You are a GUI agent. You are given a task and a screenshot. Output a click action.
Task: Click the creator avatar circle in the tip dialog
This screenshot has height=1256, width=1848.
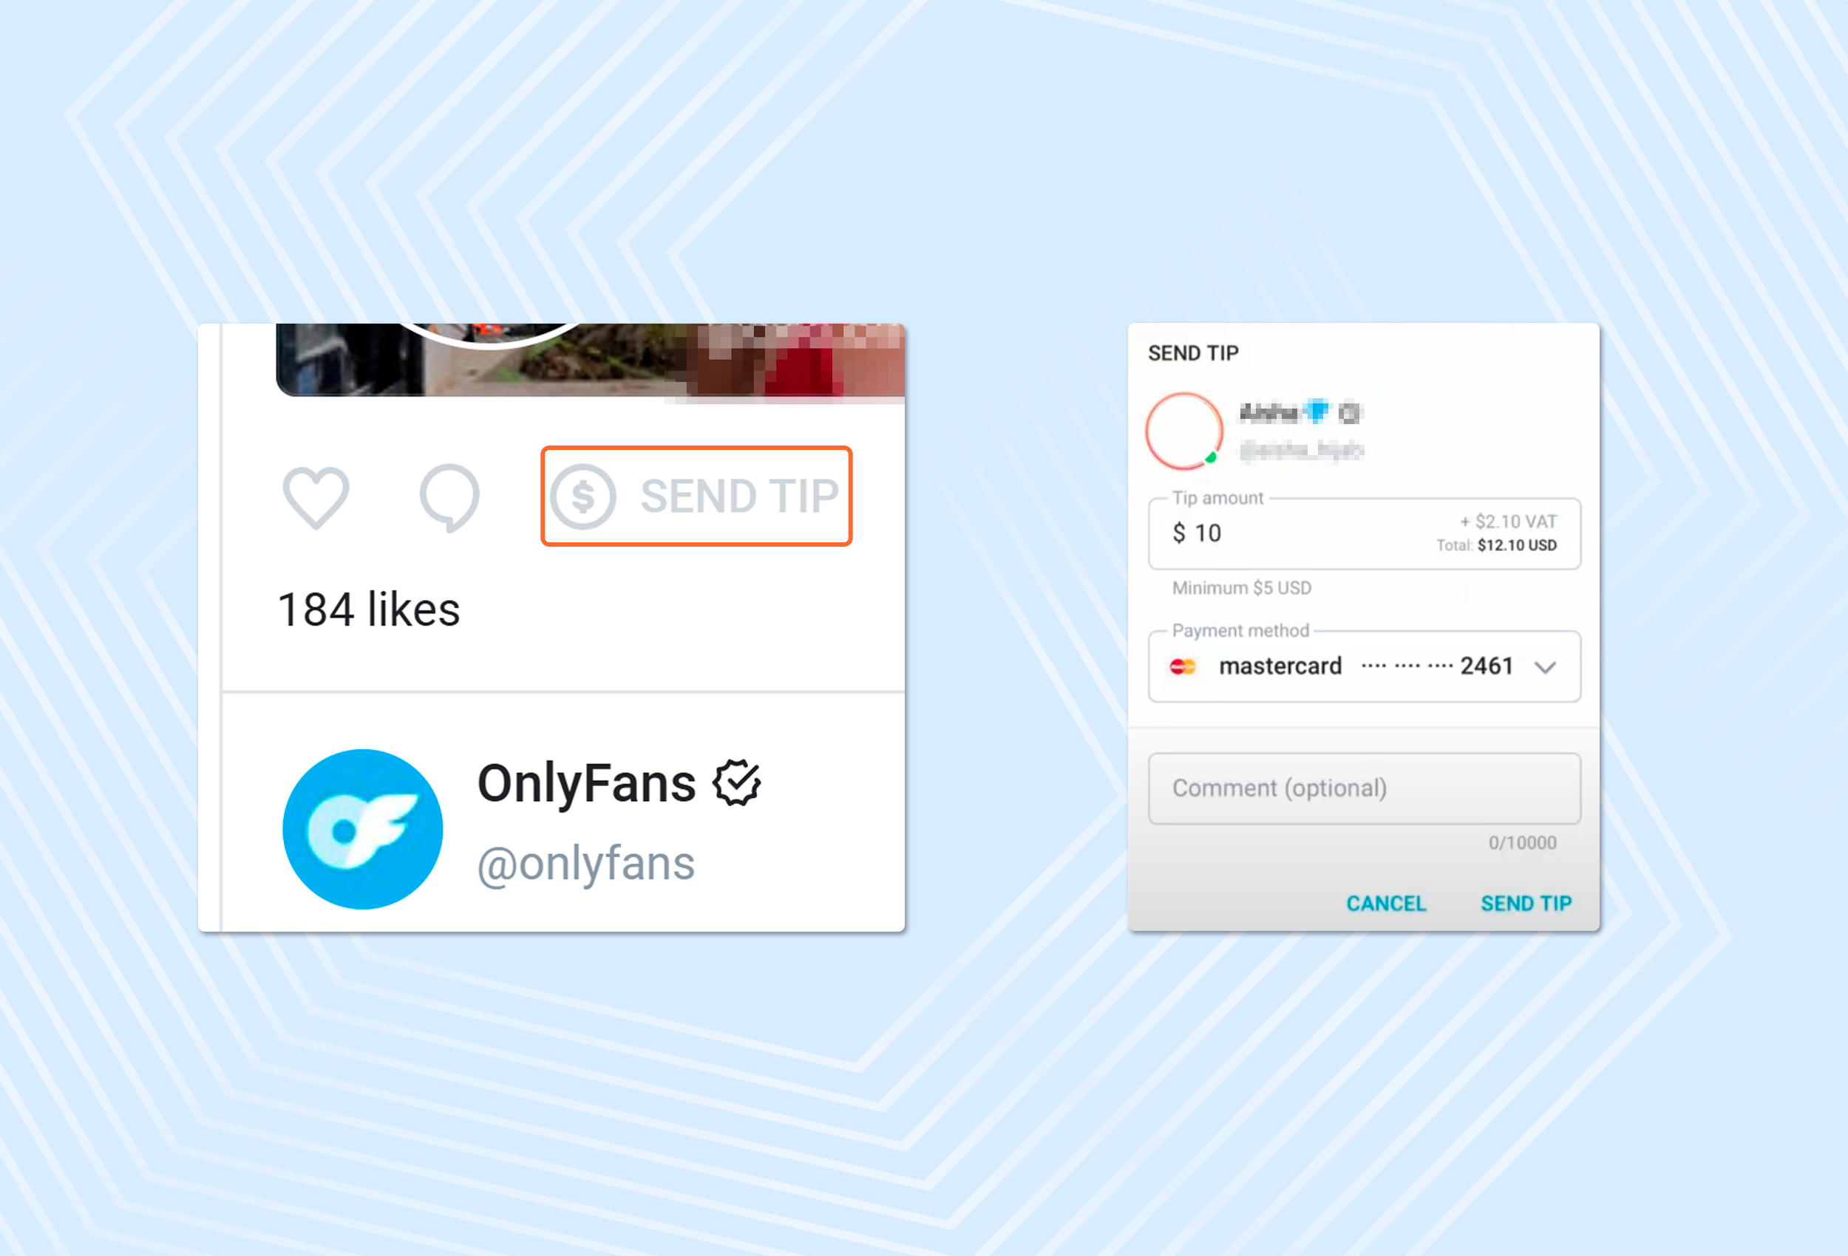click(x=1184, y=431)
